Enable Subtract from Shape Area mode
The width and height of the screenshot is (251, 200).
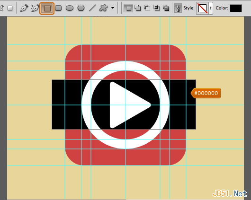(147, 8)
